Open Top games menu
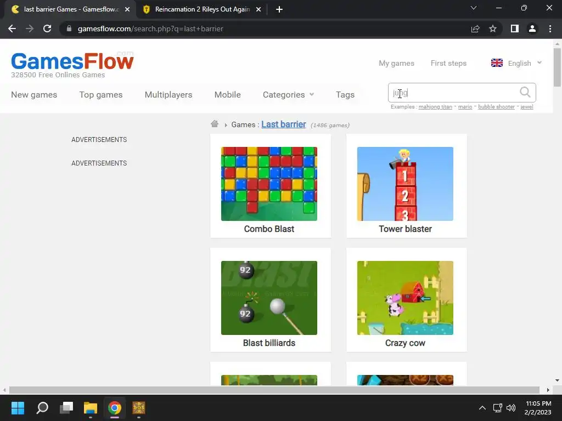 [101, 94]
